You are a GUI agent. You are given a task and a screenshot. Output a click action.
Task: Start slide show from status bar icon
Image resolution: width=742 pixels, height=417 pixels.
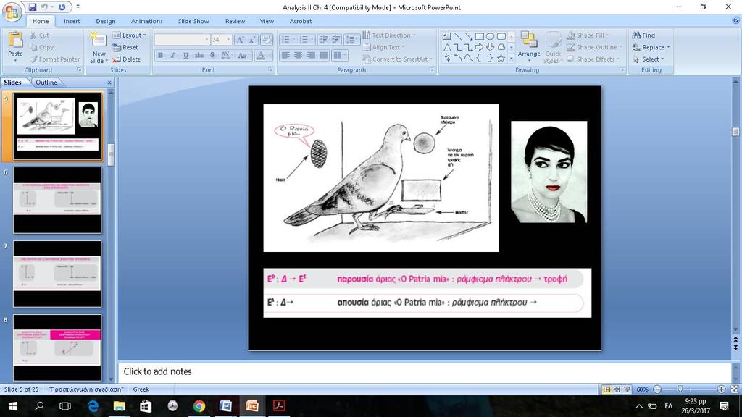click(627, 389)
